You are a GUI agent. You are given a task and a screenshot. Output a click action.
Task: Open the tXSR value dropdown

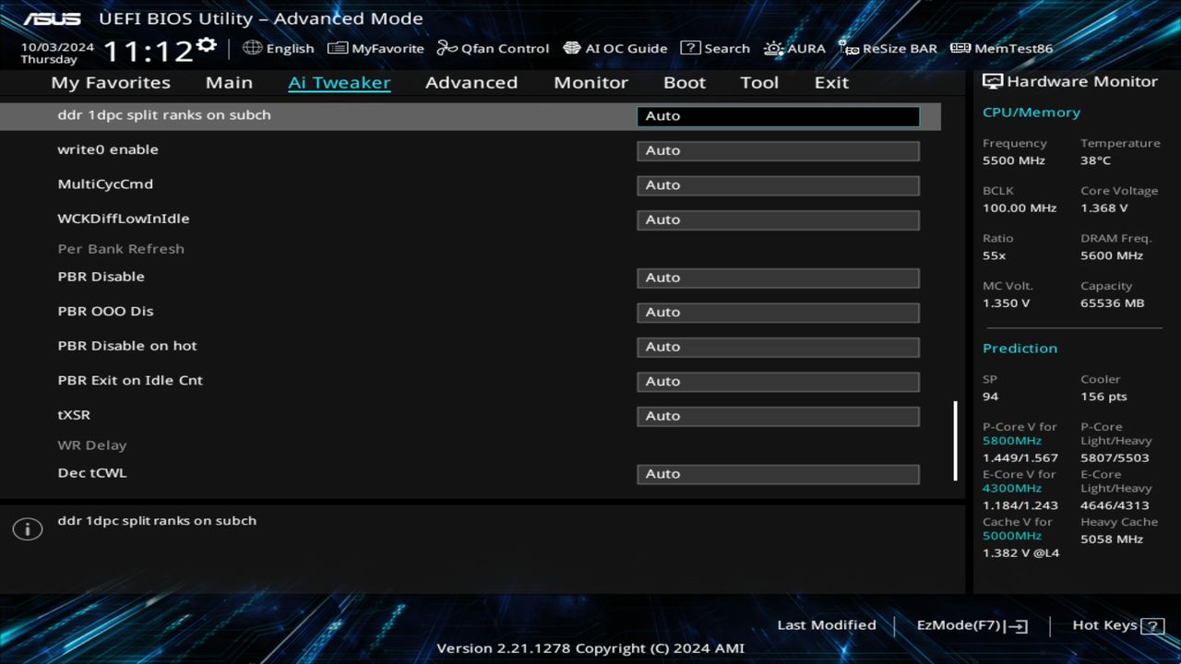tap(778, 416)
